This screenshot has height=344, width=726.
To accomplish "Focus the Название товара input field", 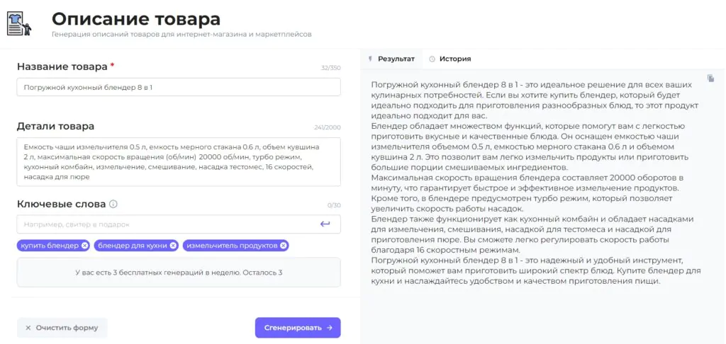I will click(x=179, y=87).
